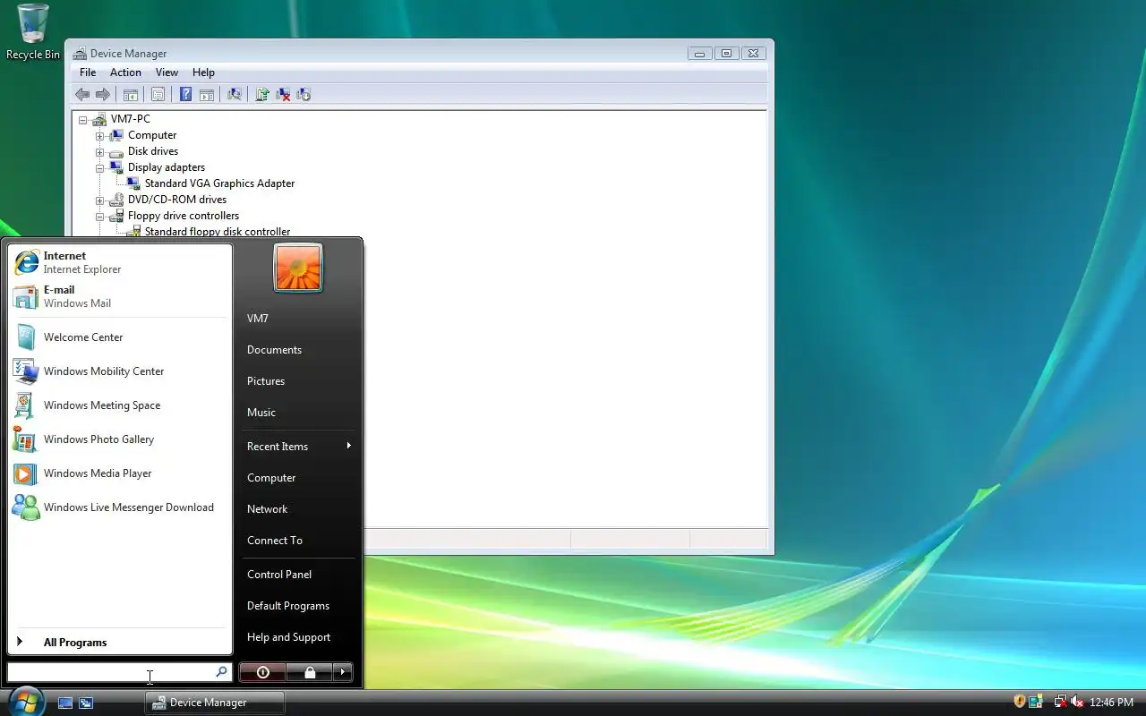
Task: Click the search magnifier icon in Start menu
Action: [221, 671]
